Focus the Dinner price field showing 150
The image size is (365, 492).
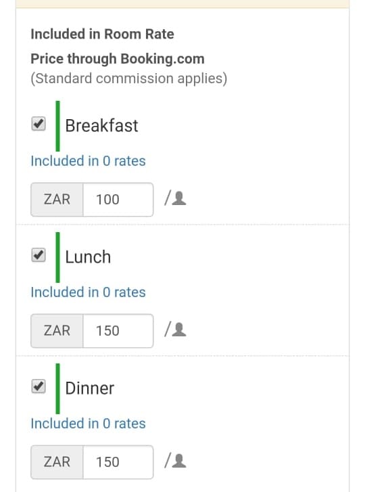pos(118,462)
